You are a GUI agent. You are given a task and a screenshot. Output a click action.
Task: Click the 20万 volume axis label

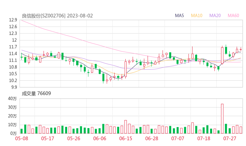(12, 116)
